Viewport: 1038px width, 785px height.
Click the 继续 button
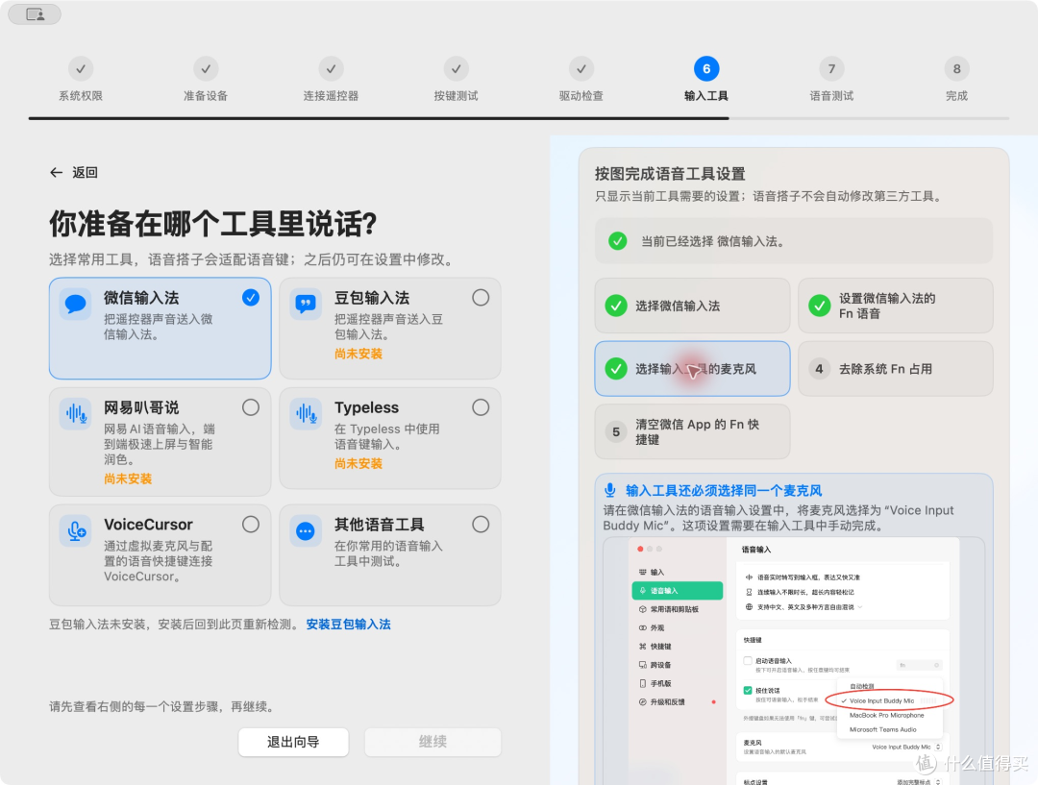click(x=432, y=742)
